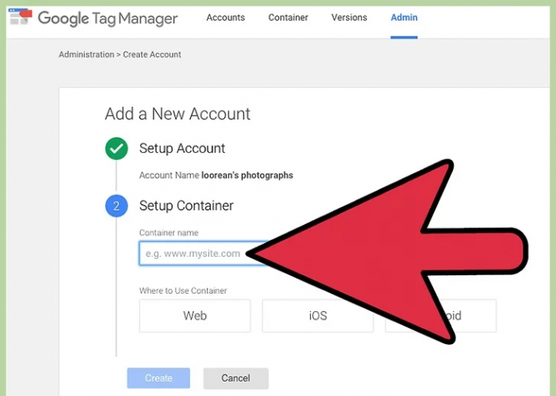
Task: Go to the Versions tab
Action: [x=349, y=18]
